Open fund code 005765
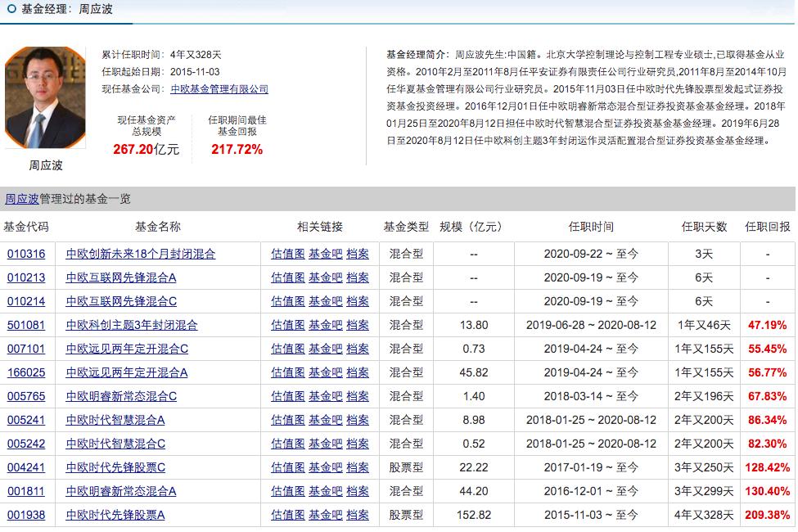 point(26,396)
